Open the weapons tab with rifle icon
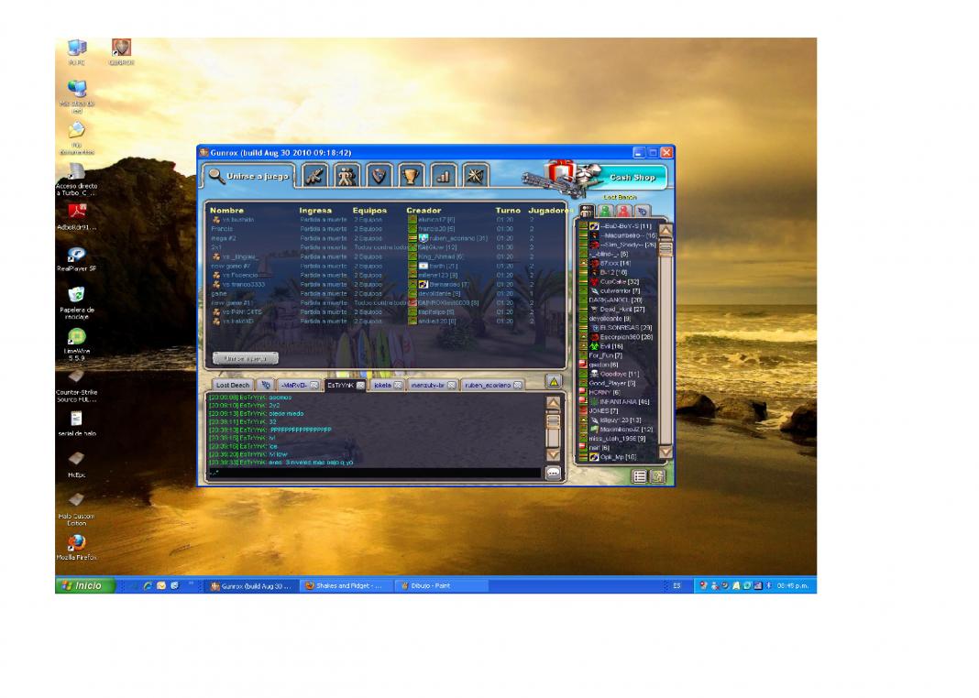Screen dimensions: 979x698 pyautogui.click(x=315, y=175)
